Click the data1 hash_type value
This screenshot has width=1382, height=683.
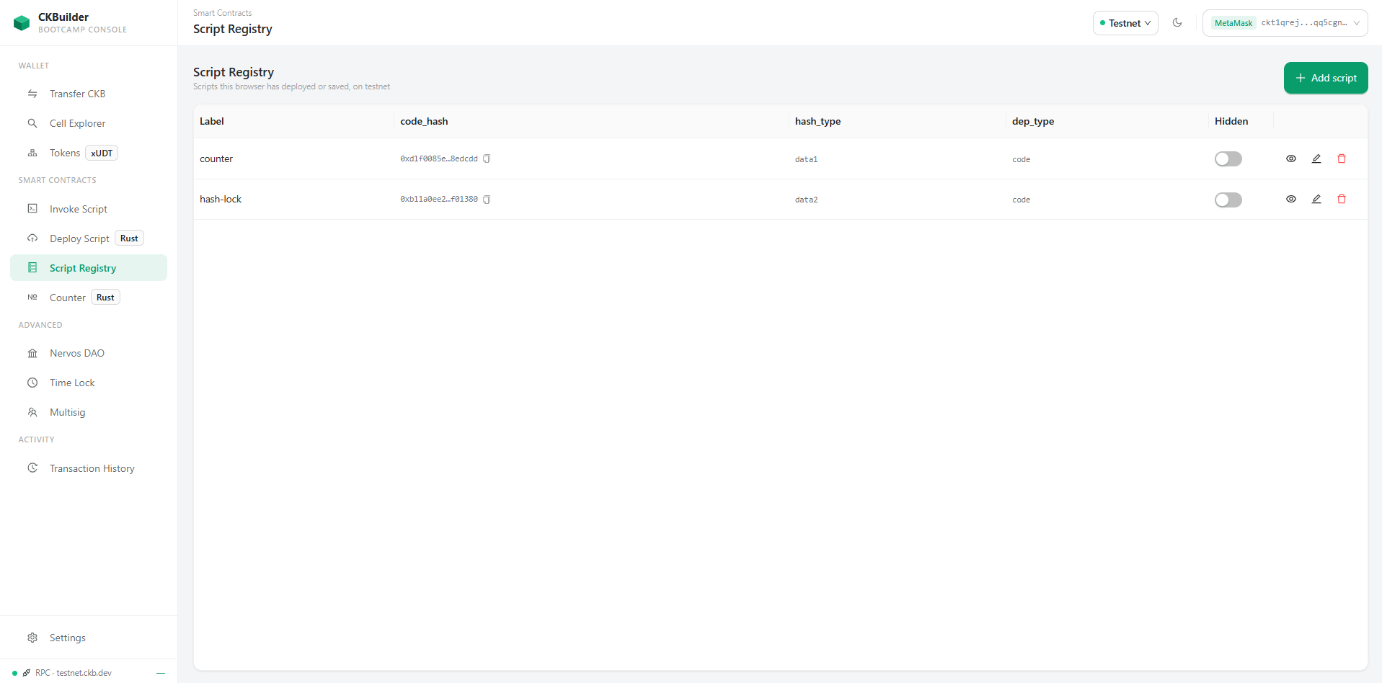[806, 159]
